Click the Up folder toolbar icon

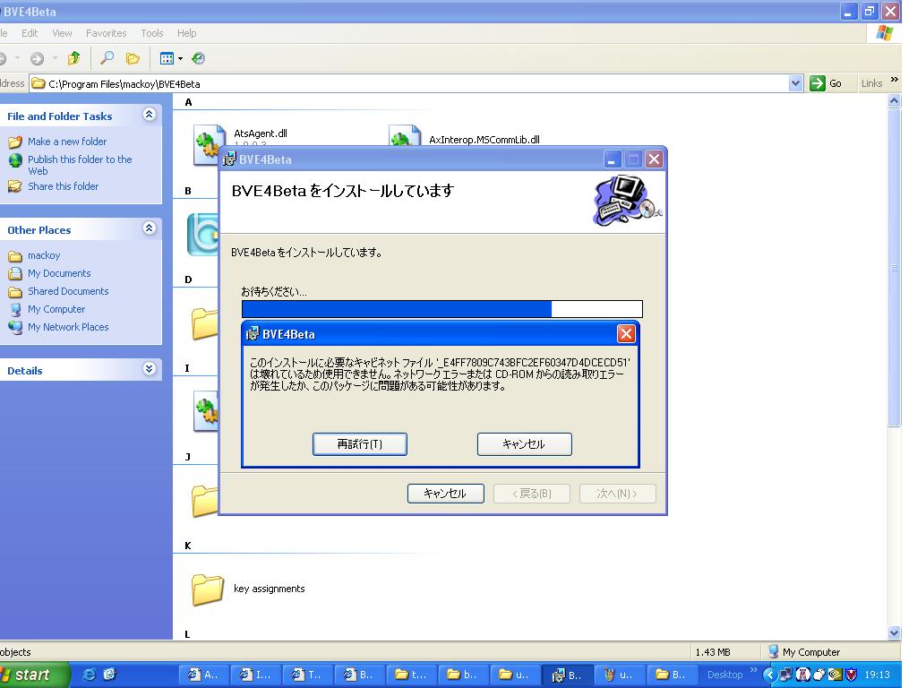click(73, 58)
